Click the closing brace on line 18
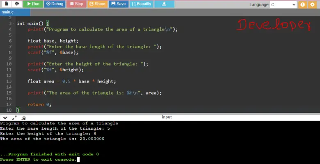The height and width of the screenshot is (164, 320). pos(18,110)
